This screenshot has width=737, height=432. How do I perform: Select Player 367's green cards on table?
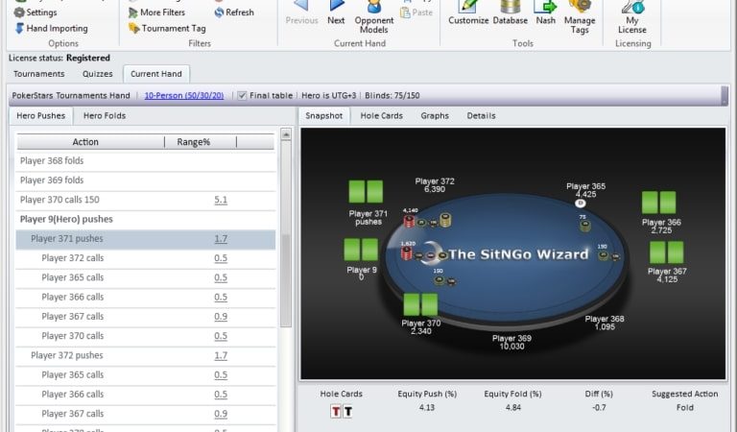point(667,252)
